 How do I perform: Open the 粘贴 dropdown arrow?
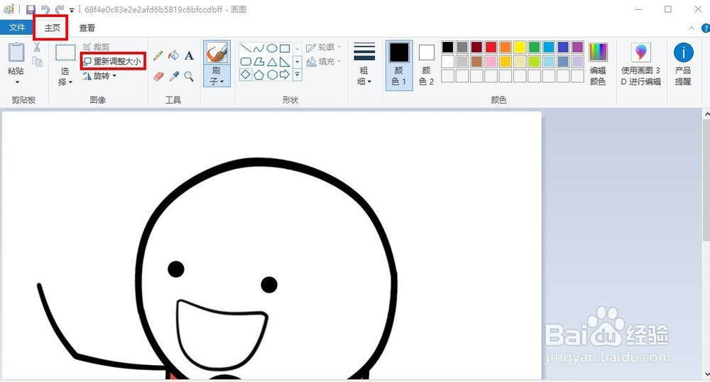tap(17, 82)
